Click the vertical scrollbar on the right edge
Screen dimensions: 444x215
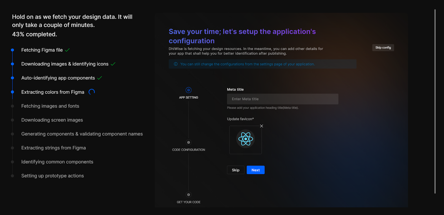click(x=435, y=101)
